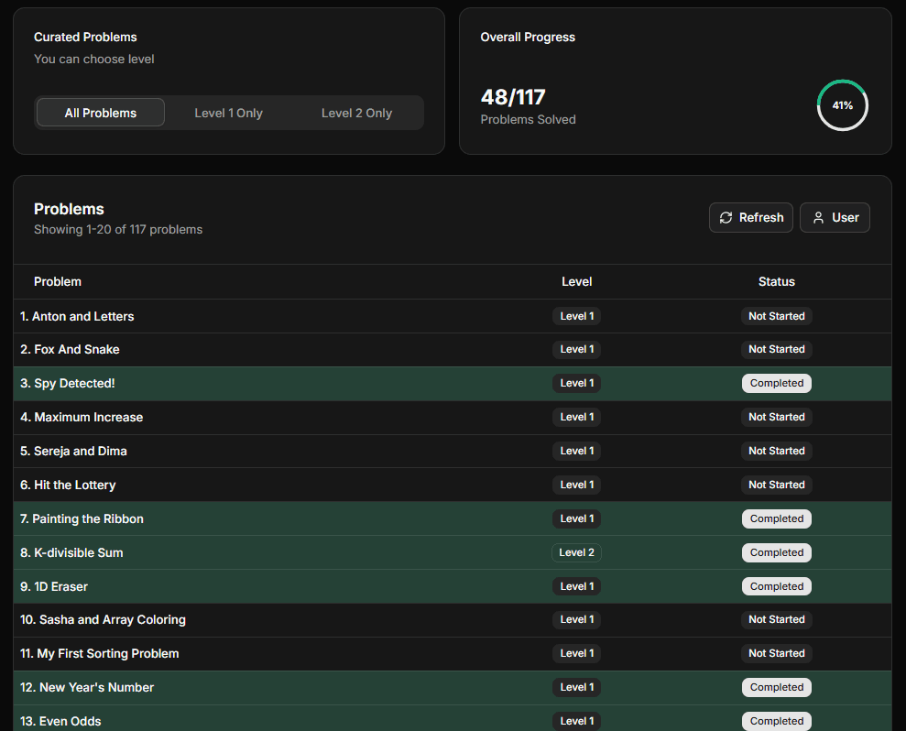Click the user profile icon
Image resolution: width=906 pixels, height=731 pixels.
pos(818,218)
